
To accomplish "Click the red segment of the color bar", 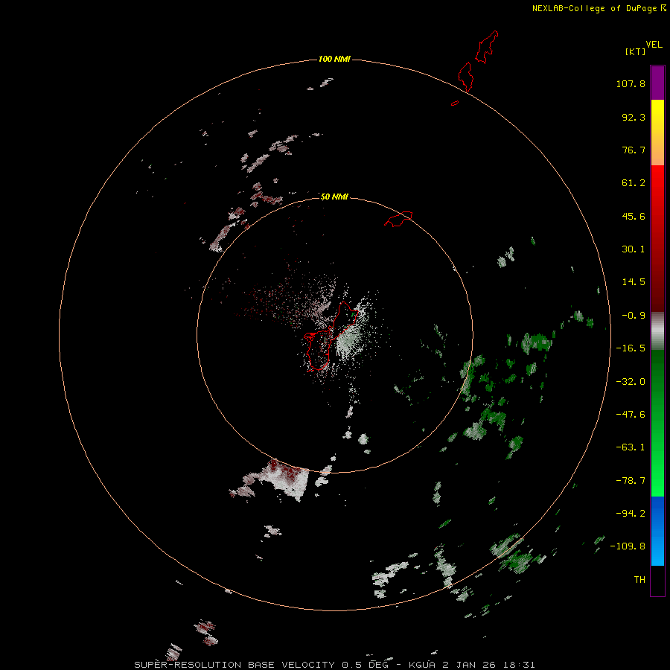I will click(x=657, y=238).
